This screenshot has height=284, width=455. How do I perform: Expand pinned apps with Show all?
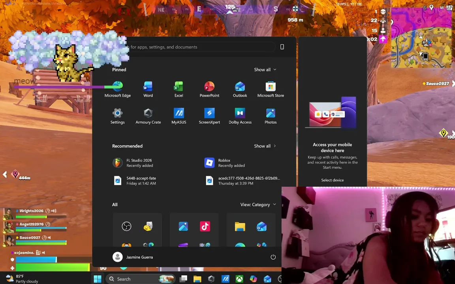click(x=265, y=69)
